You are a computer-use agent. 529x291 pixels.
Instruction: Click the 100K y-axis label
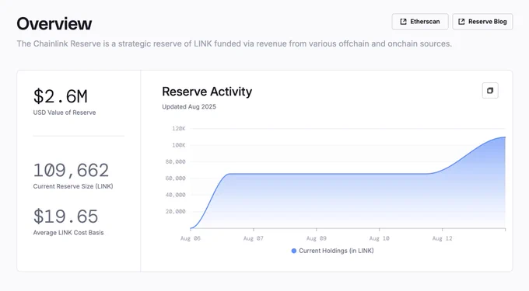179,145
